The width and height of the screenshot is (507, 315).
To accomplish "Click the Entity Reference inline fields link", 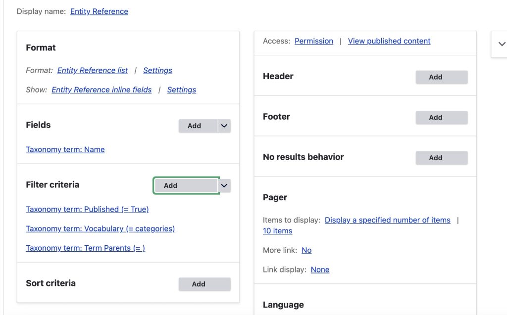I will pyautogui.click(x=101, y=90).
